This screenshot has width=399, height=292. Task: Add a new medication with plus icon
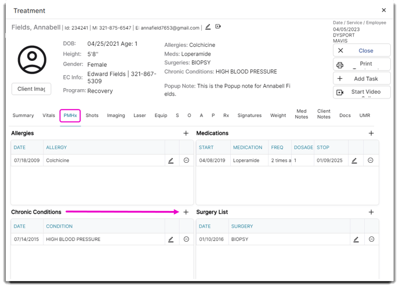tap(371, 133)
